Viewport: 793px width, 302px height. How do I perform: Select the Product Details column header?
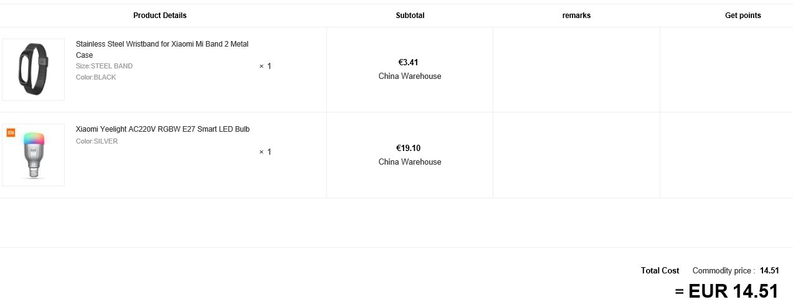(159, 16)
